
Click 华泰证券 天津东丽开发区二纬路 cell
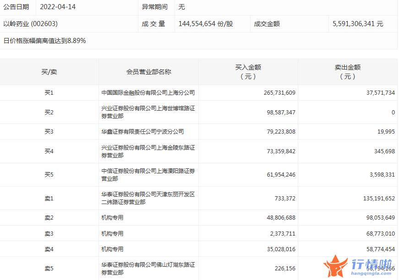[148, 199]
